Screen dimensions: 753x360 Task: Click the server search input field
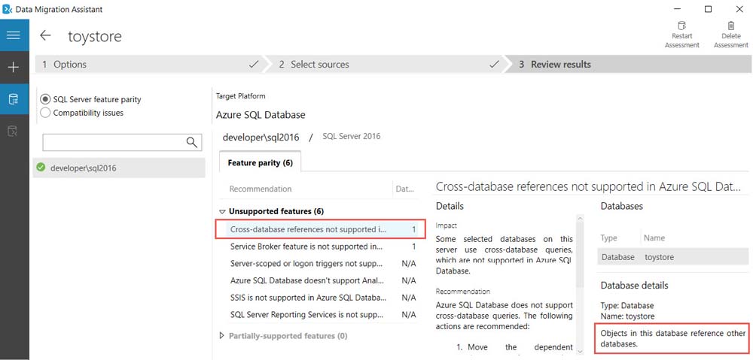[x=113, y=142]
